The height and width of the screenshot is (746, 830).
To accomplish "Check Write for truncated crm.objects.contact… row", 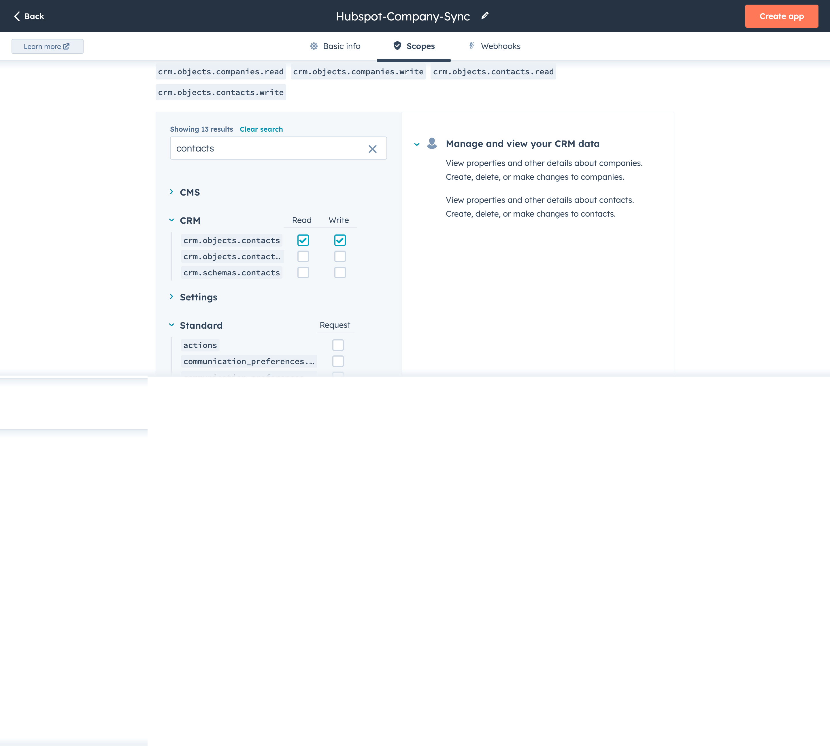I will pyautogui.click(x=340, y=257).
